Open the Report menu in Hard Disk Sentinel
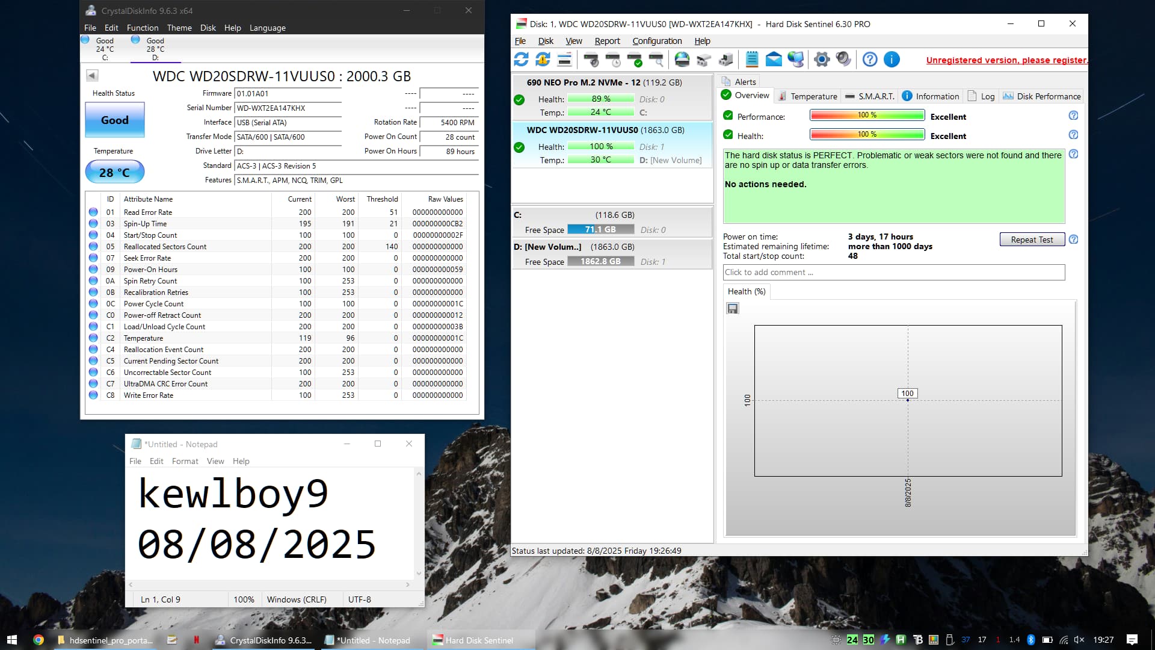 [x=607, y=41]
